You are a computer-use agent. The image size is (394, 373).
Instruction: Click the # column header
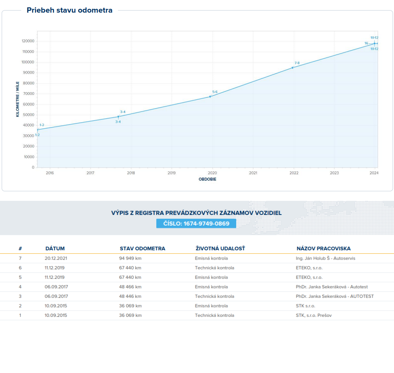coord(20,248)
